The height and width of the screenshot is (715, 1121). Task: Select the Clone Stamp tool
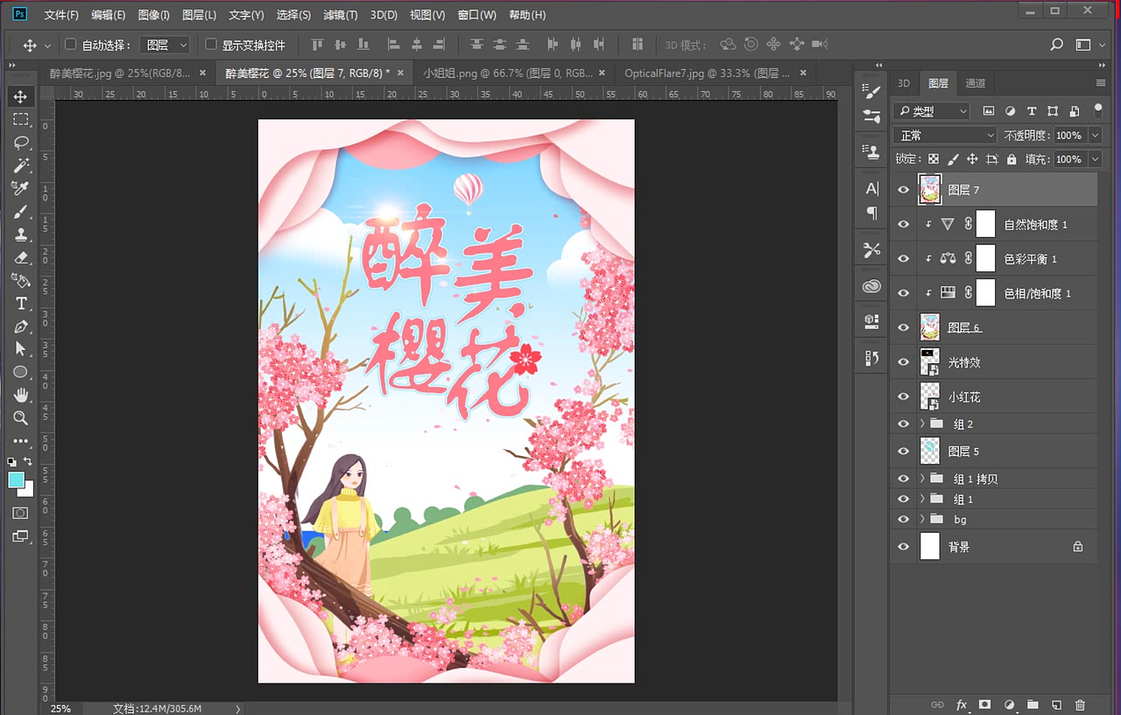click(x=22, y=235)
